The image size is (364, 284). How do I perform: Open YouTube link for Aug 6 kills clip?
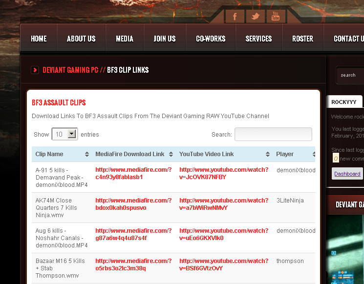pos(224,234)
